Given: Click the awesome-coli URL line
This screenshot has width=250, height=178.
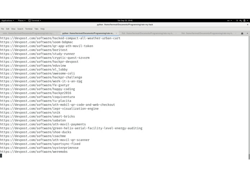Looking at the screenshot, I should (37, 74).
